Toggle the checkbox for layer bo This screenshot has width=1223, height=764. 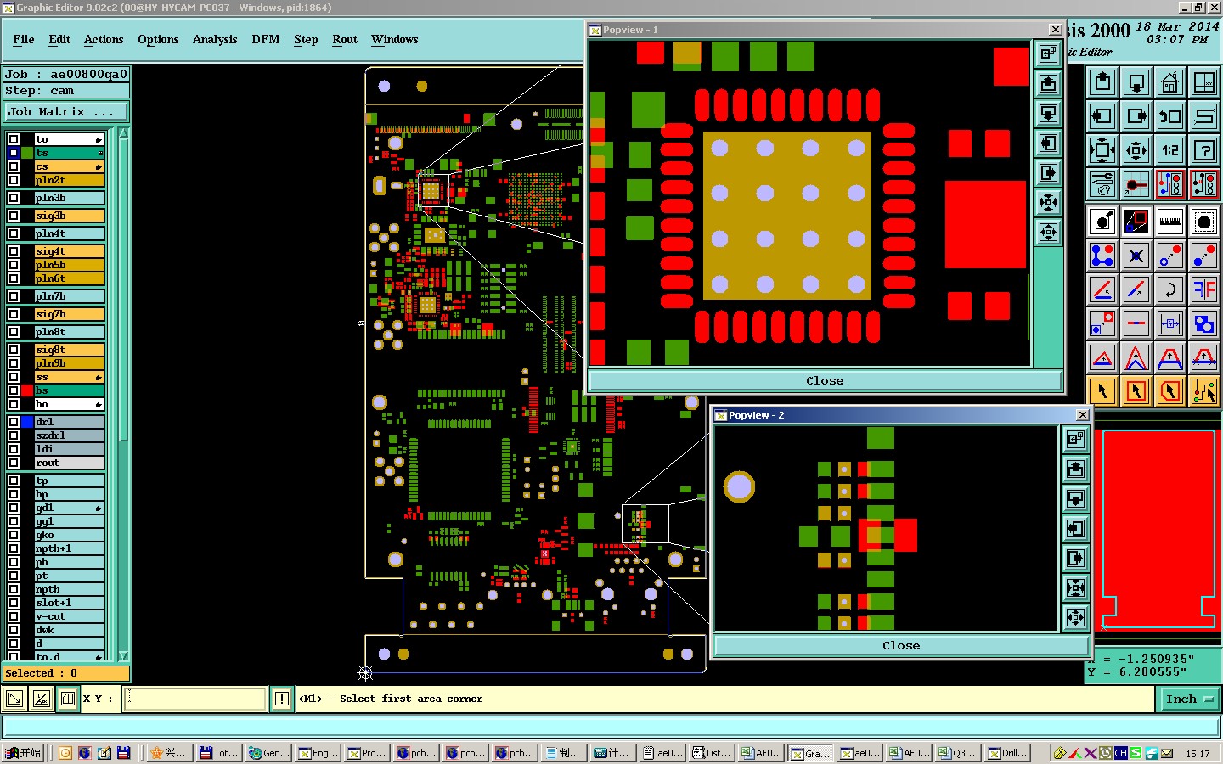(14, 404)
